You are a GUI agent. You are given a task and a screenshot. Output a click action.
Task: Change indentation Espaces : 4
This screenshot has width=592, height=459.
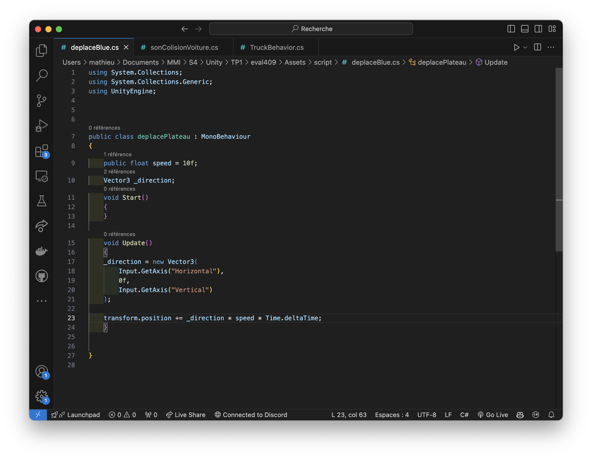click(392, 415)
